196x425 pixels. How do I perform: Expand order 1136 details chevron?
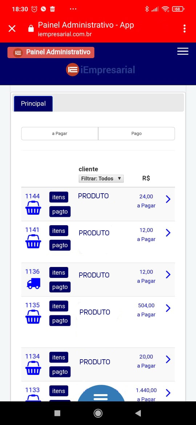tap(168, 275)
